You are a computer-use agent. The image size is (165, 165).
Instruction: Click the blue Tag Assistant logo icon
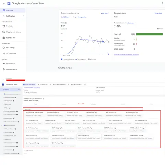(x=3, y=85)
